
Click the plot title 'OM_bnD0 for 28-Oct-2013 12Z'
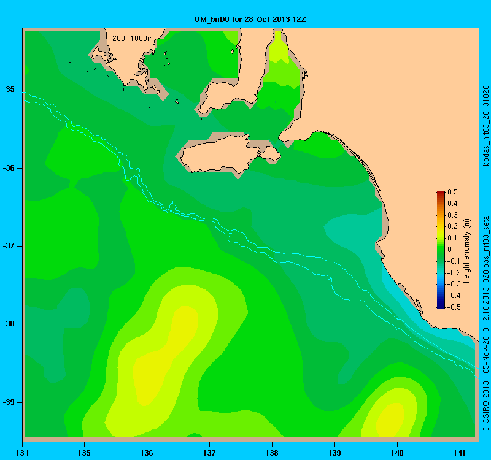coord(250,20)
